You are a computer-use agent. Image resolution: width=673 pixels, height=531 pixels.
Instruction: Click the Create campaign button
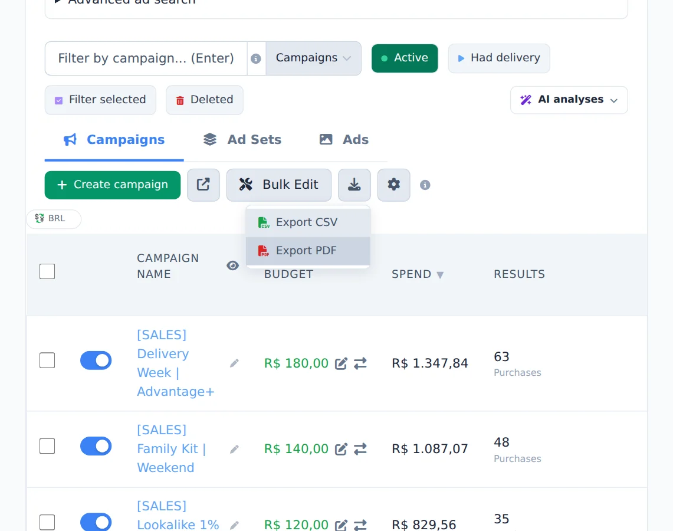(113, 185)
